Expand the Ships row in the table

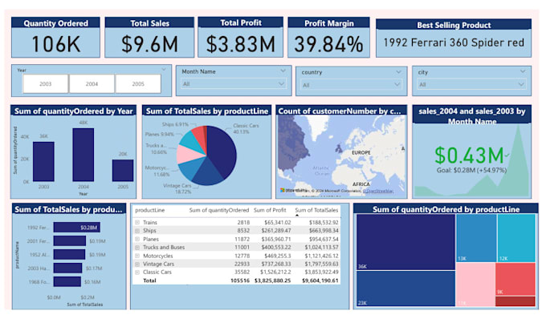click(137, 231)
